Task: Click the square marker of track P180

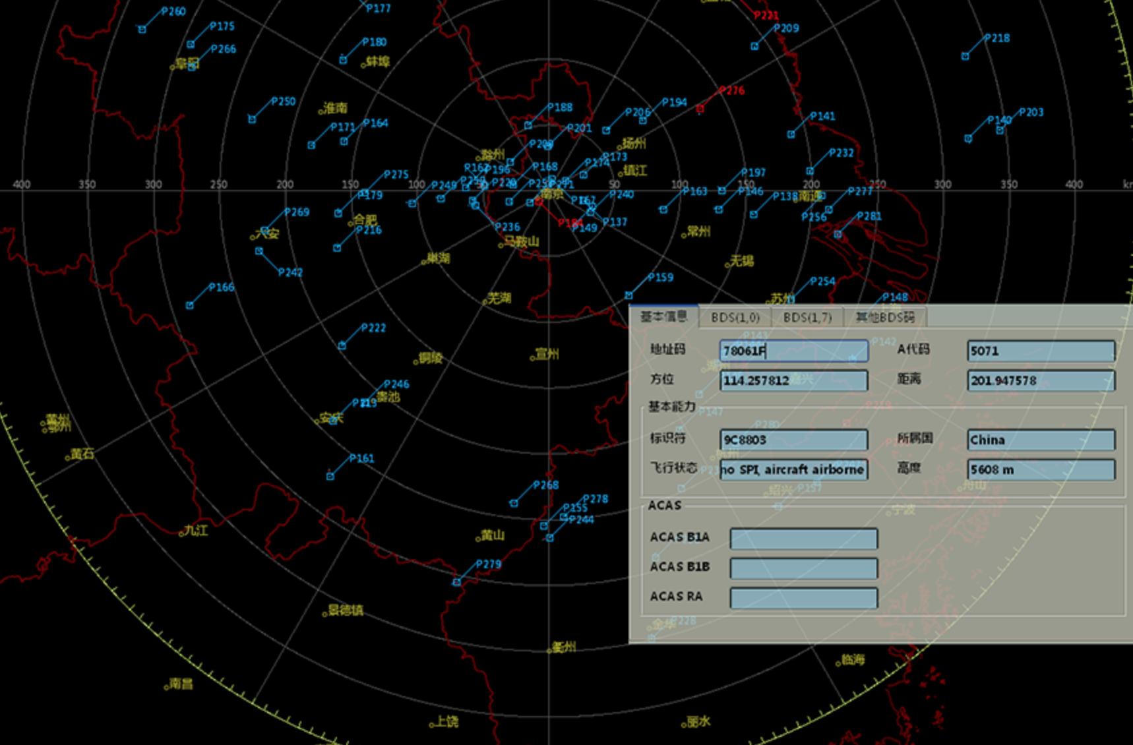Action: point(343,60)
